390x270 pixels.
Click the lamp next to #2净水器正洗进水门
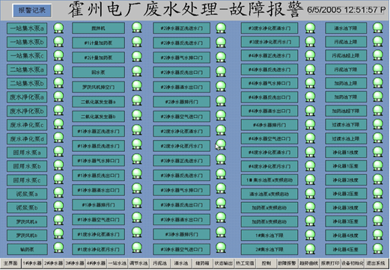tap(221, 28)
